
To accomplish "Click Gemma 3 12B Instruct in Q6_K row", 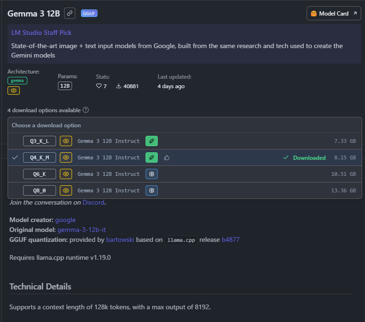I will [x=108, y=174].
